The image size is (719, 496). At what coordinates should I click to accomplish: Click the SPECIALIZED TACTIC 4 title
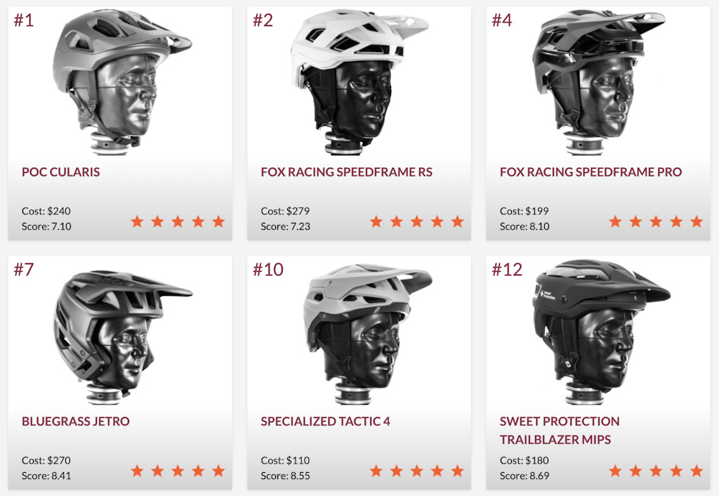click(325, 422)
